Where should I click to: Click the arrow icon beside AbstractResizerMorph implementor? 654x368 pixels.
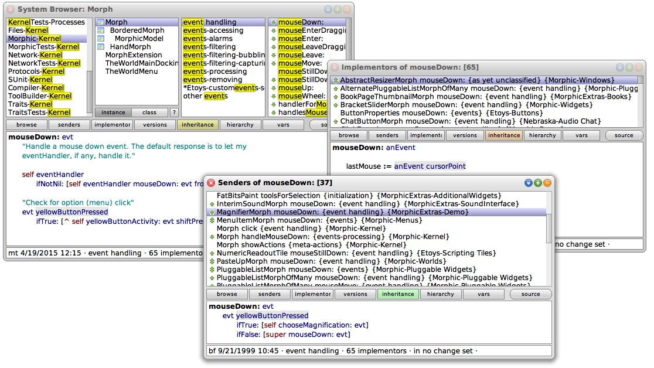[335, 79]
